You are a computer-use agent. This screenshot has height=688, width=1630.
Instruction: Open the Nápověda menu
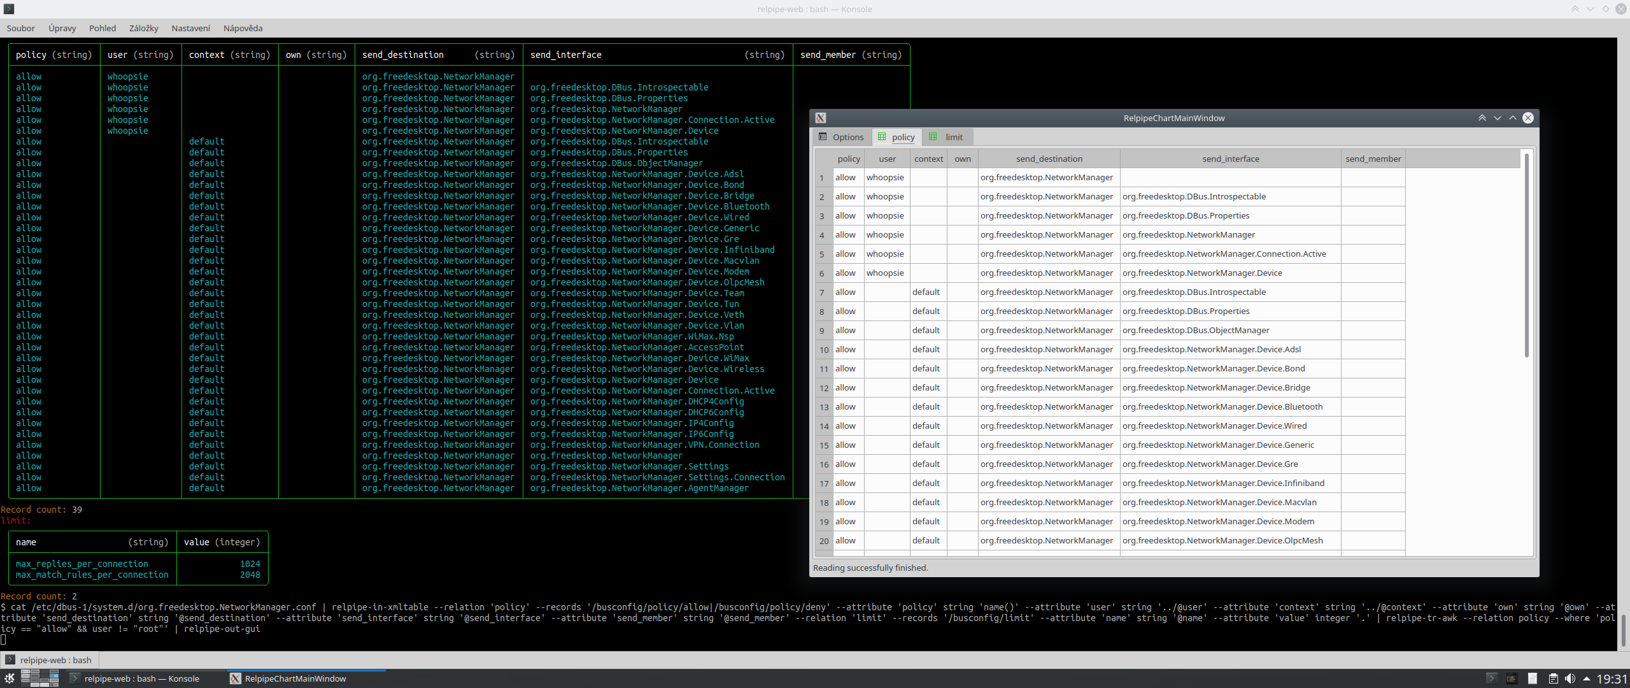[243, 28]
